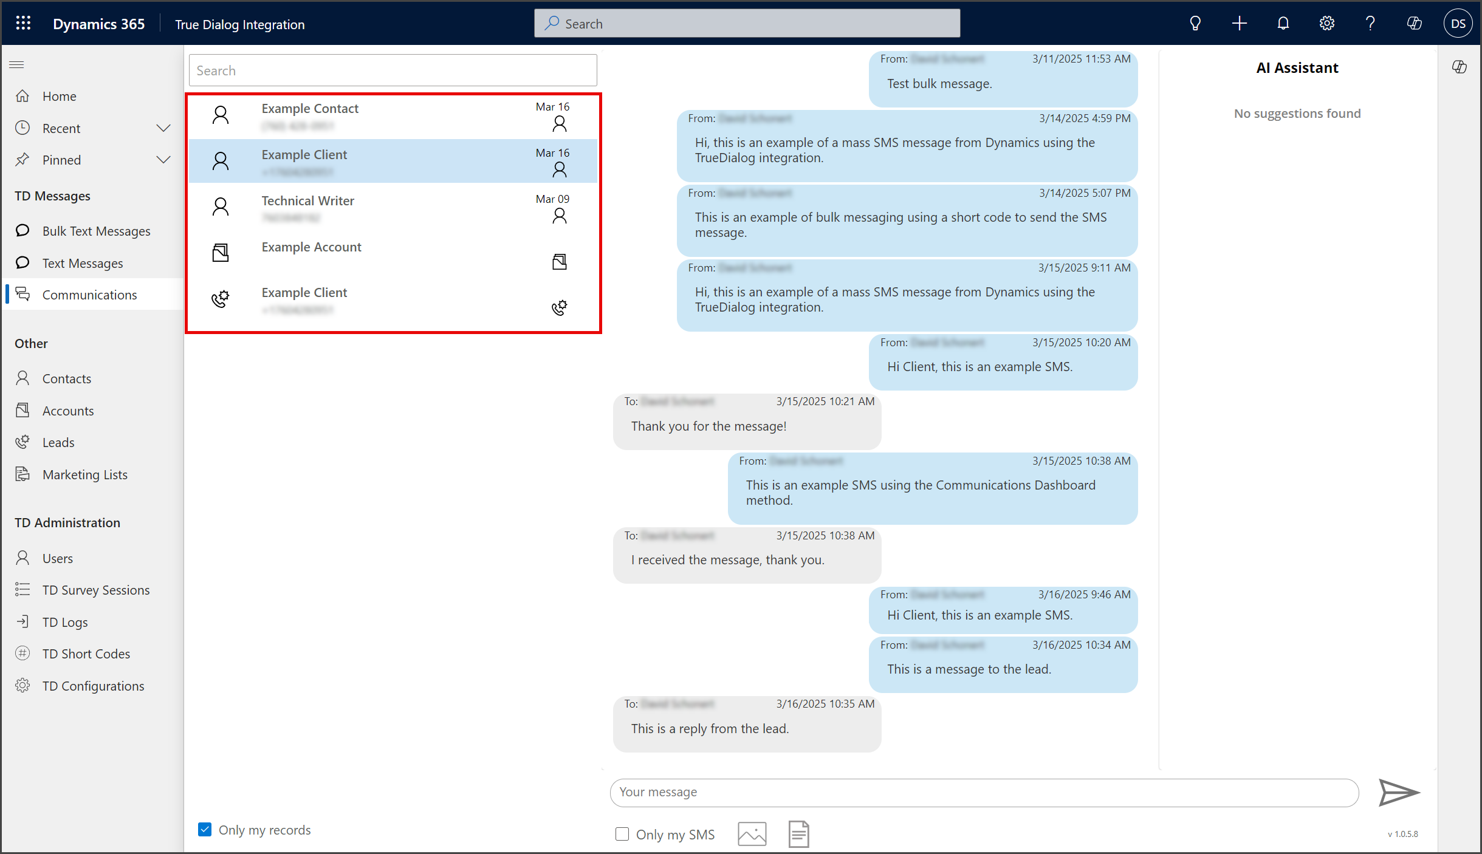This screenshot has width=1482, height=854.
Task: Select the Technical Writer conversation
Action: [x=393, y=207]
